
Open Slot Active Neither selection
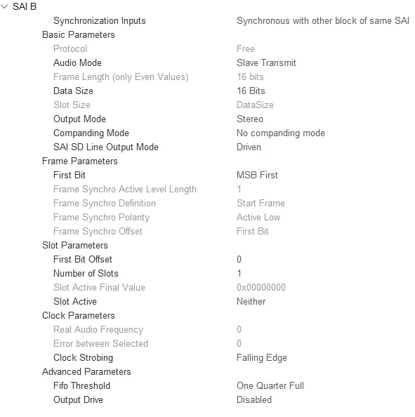pyautogui.click(x=251, y=302)
